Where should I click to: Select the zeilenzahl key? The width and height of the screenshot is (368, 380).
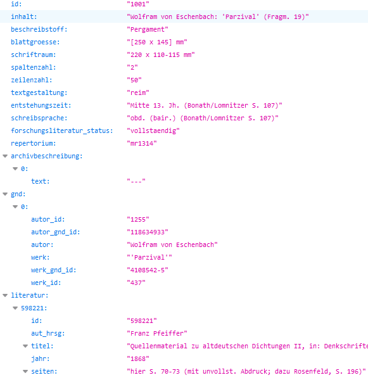point(32,80)
